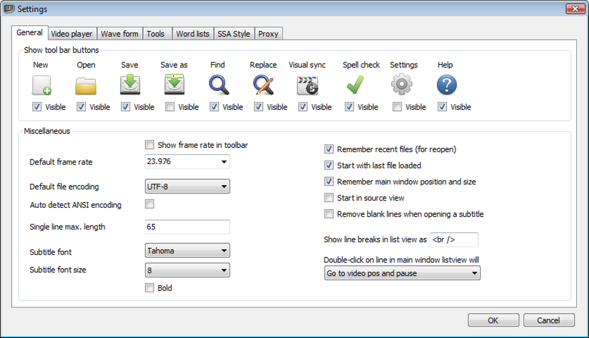This screenshot has height=338, width=589.
Task: Expand the Subtitle font size dropdown
Action: coord(187,270)
